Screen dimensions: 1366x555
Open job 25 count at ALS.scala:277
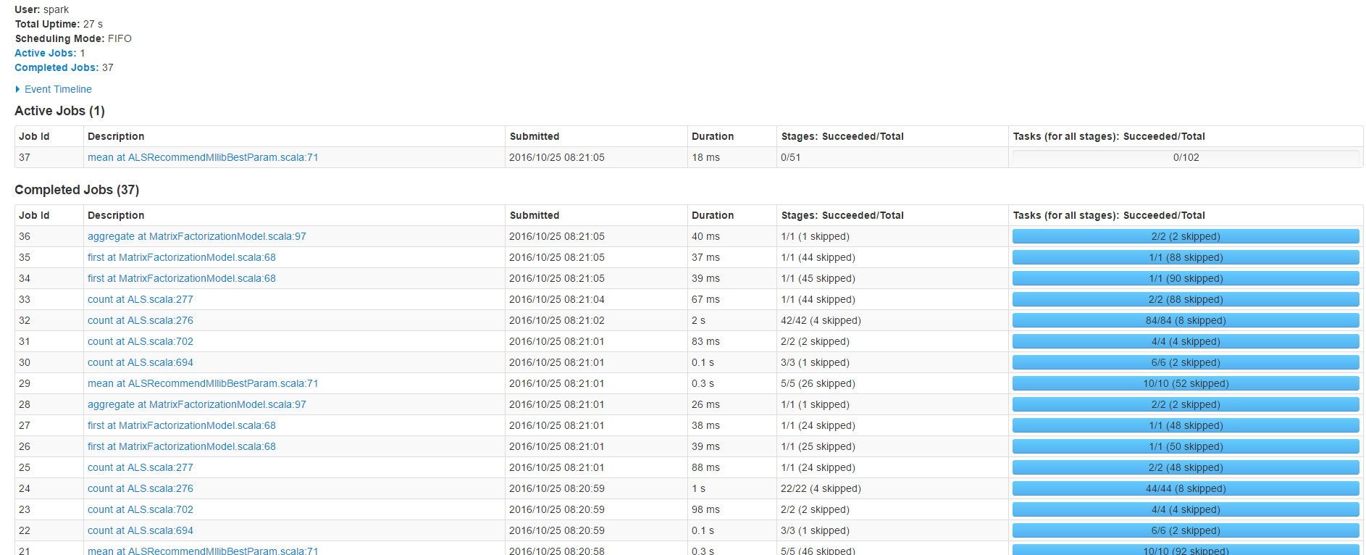pyautogui.click(x=140, y=467)
